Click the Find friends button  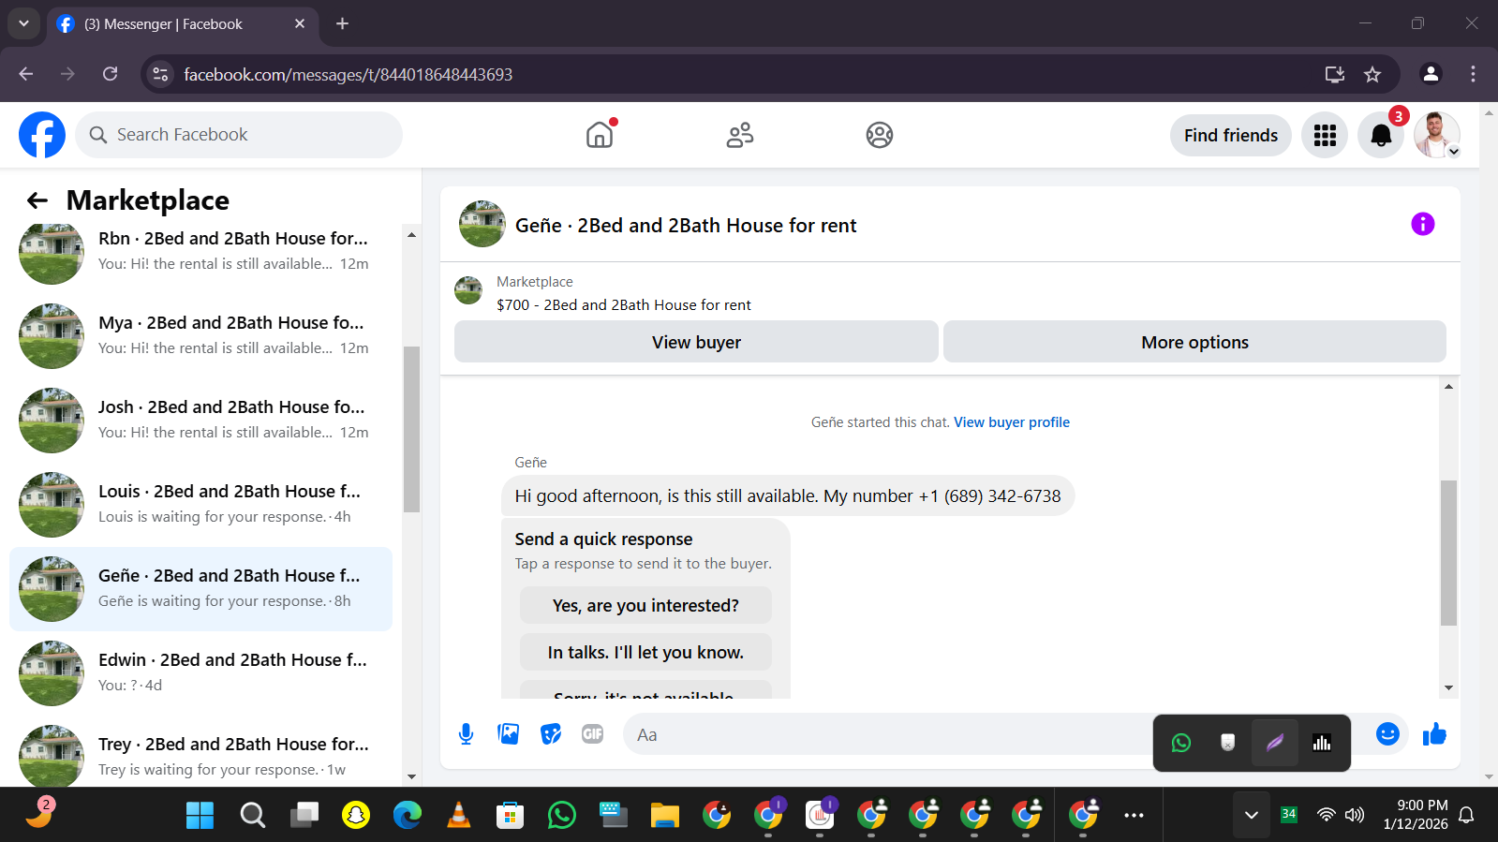point(1230,135)
